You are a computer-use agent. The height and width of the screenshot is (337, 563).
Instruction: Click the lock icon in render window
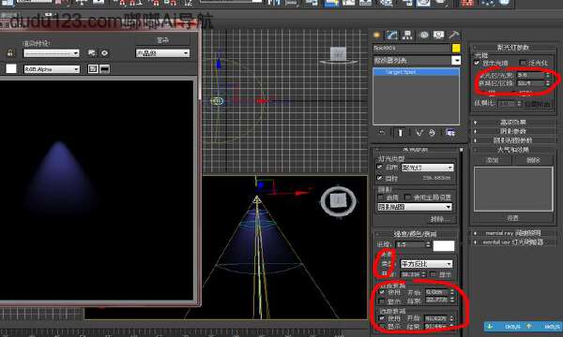pyautogui.click(x=10, y=53)
